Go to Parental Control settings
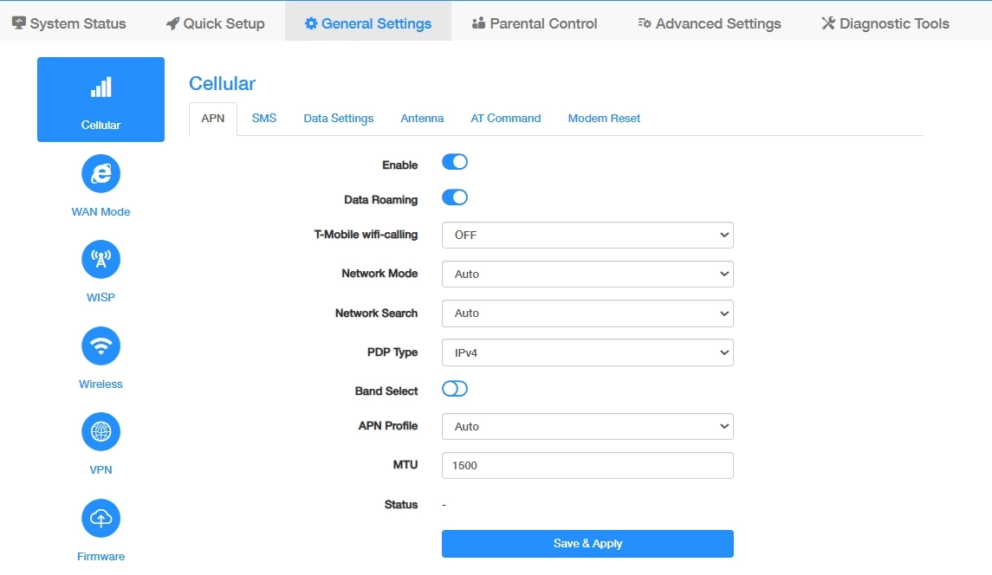This screenshot has height=575, width=992. coord(535,23)
